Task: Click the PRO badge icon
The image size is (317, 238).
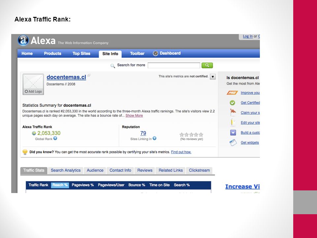Action: [x=232, y=93]
